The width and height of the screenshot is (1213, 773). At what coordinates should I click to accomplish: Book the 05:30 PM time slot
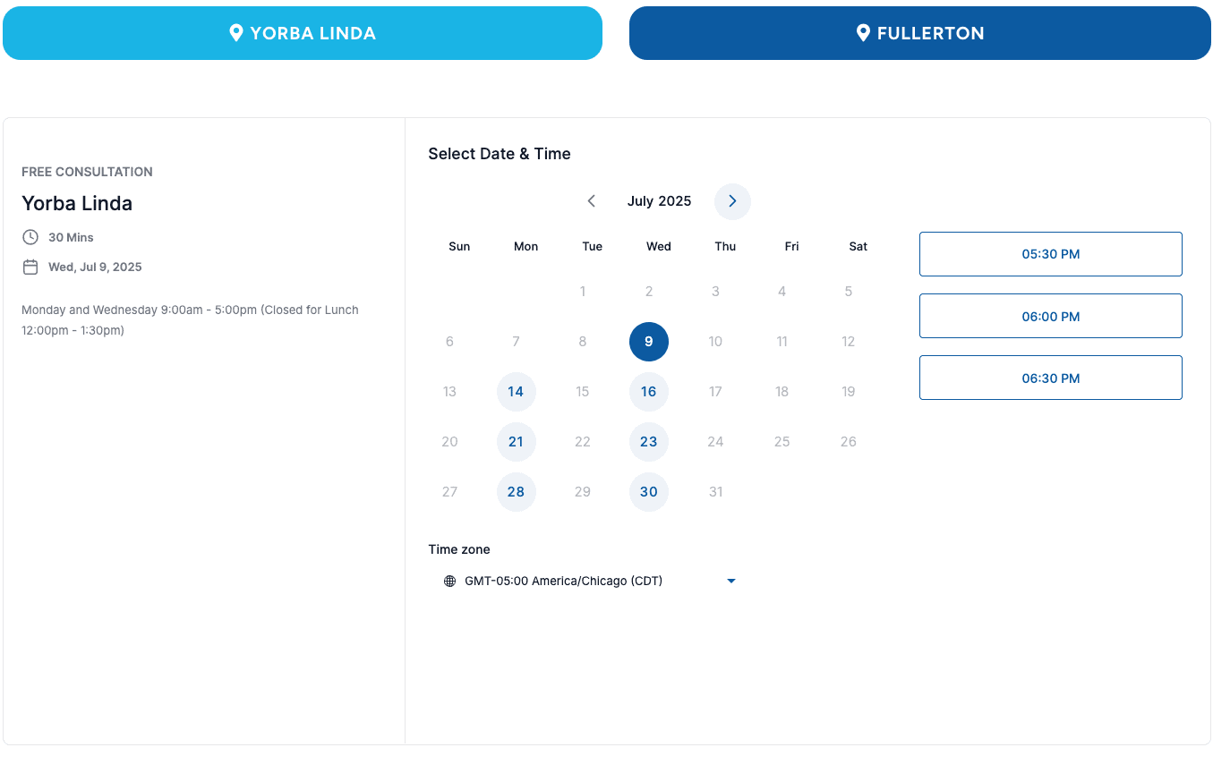coord(1051,254)
